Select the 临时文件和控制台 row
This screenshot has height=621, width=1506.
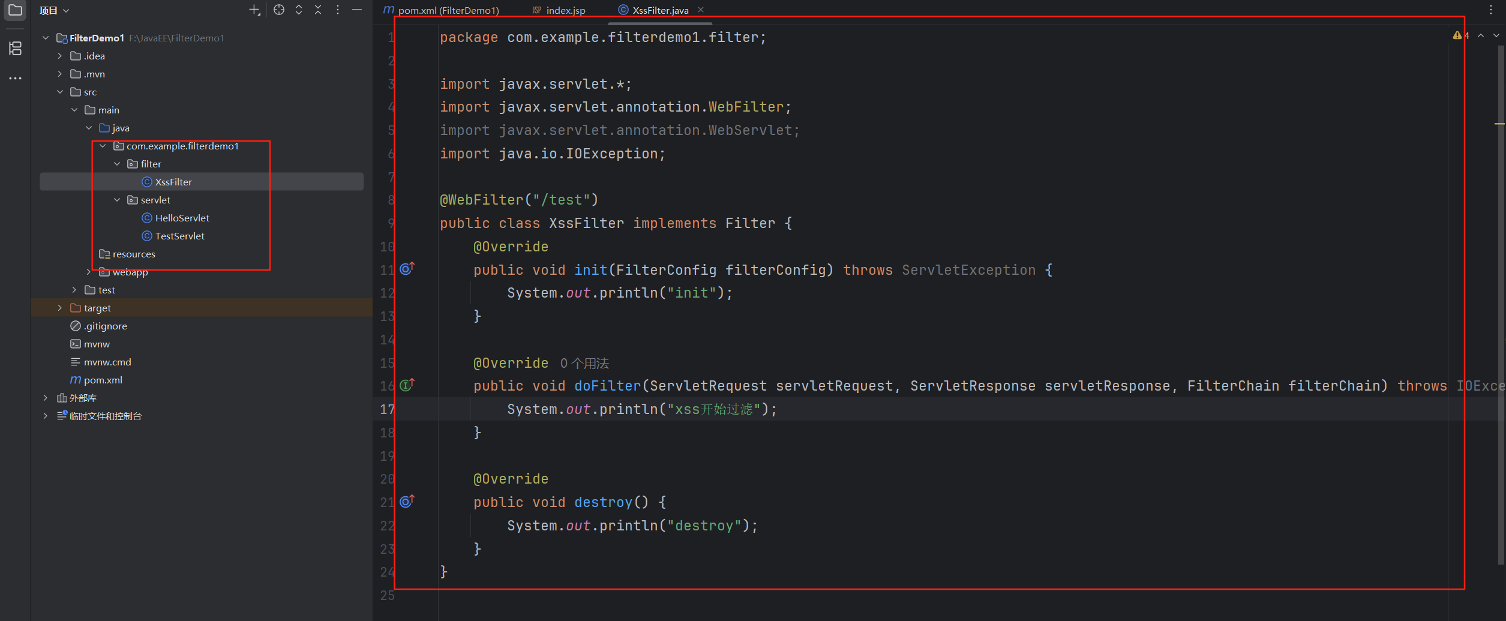click(202, 416)
